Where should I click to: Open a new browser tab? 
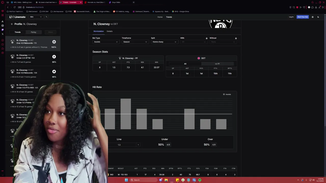coord(133,2)
